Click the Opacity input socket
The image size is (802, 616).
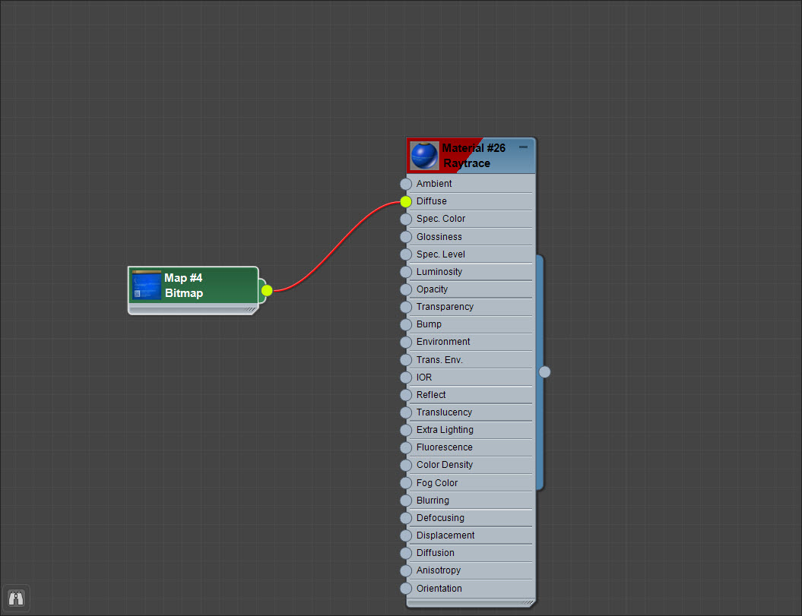click(x=405, y=289)
